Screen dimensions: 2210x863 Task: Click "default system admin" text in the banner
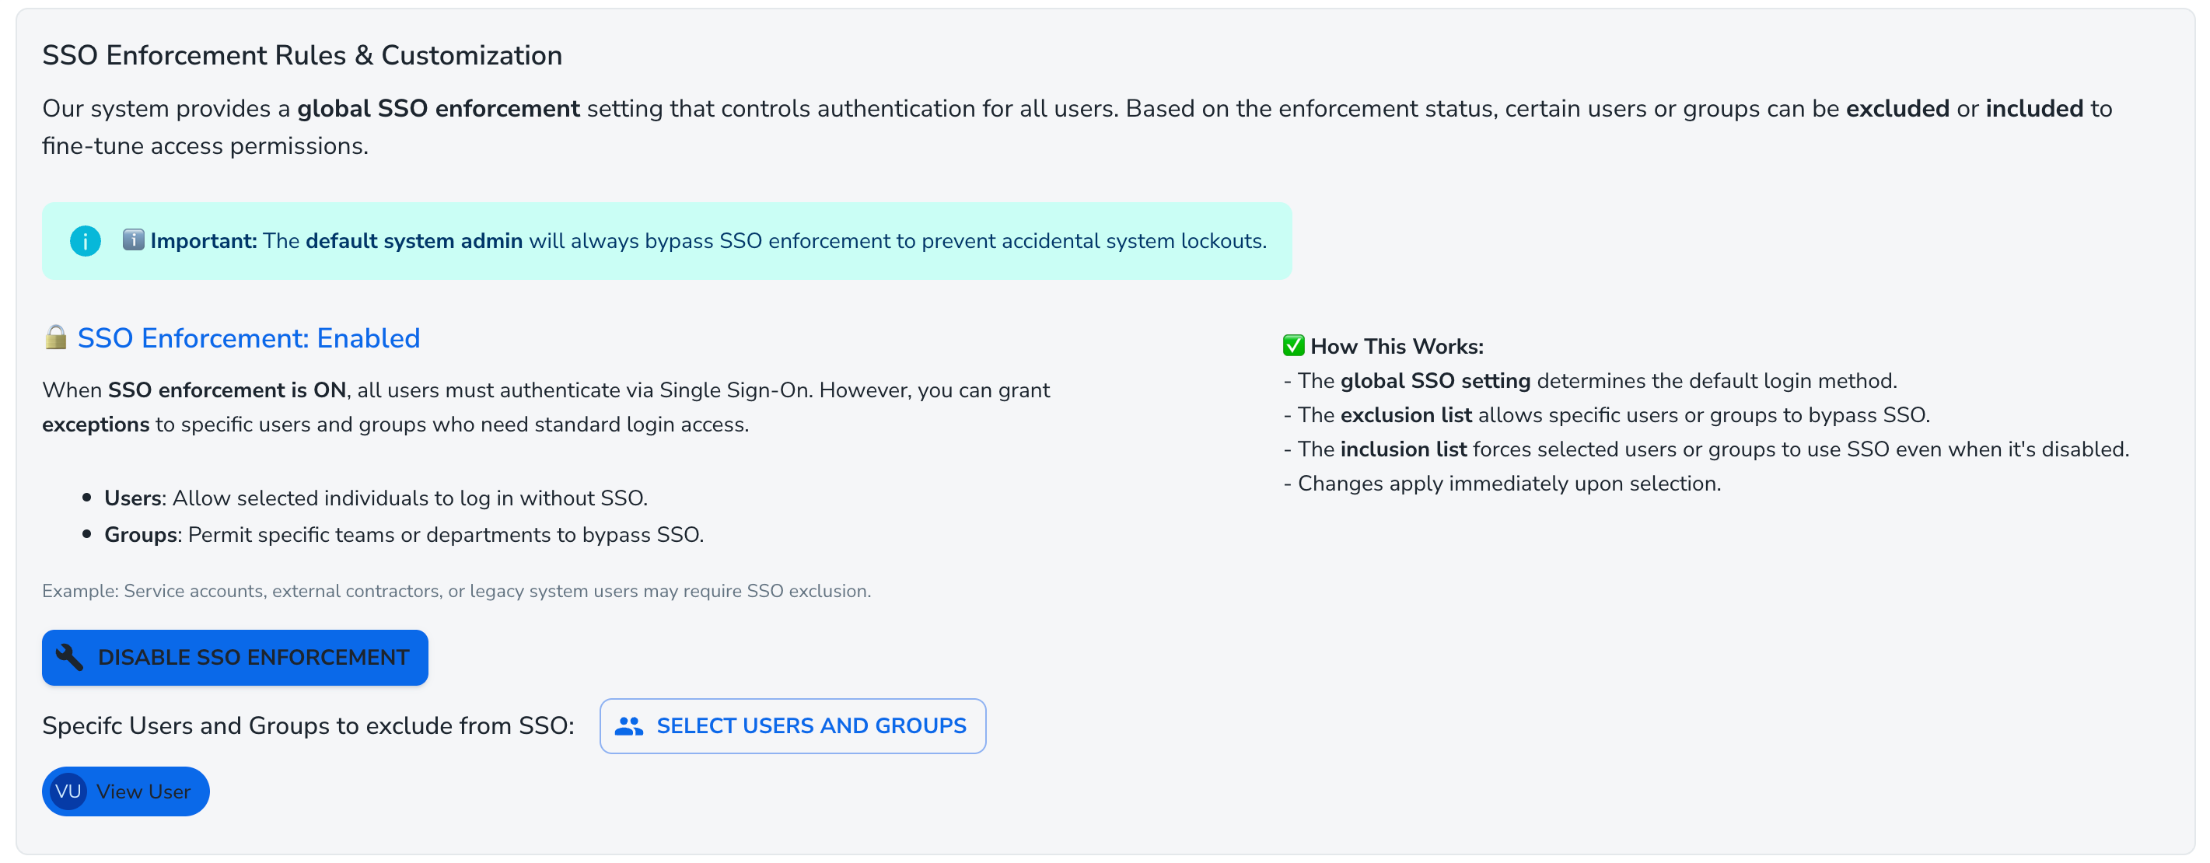(x=414, y=241)
